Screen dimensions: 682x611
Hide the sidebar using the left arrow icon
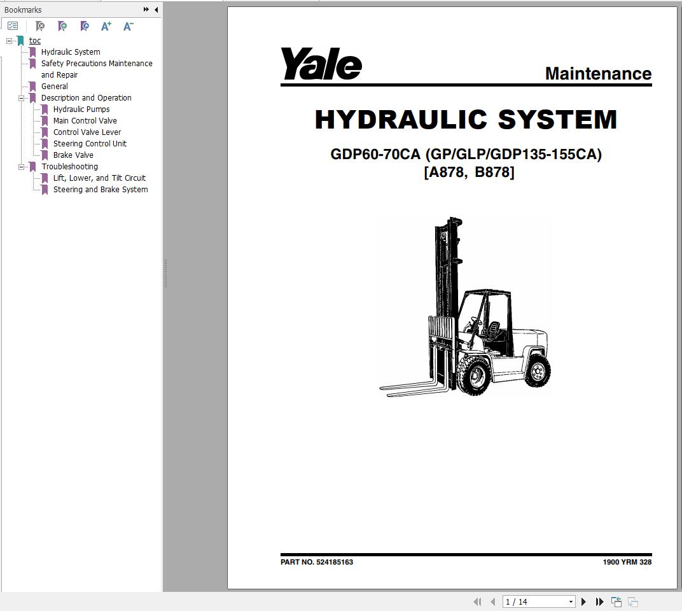pyautogui.click(x=157, y=10)
